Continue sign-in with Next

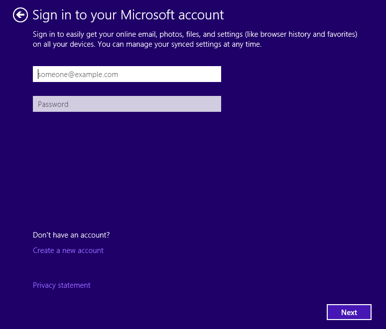click(349, 312)
